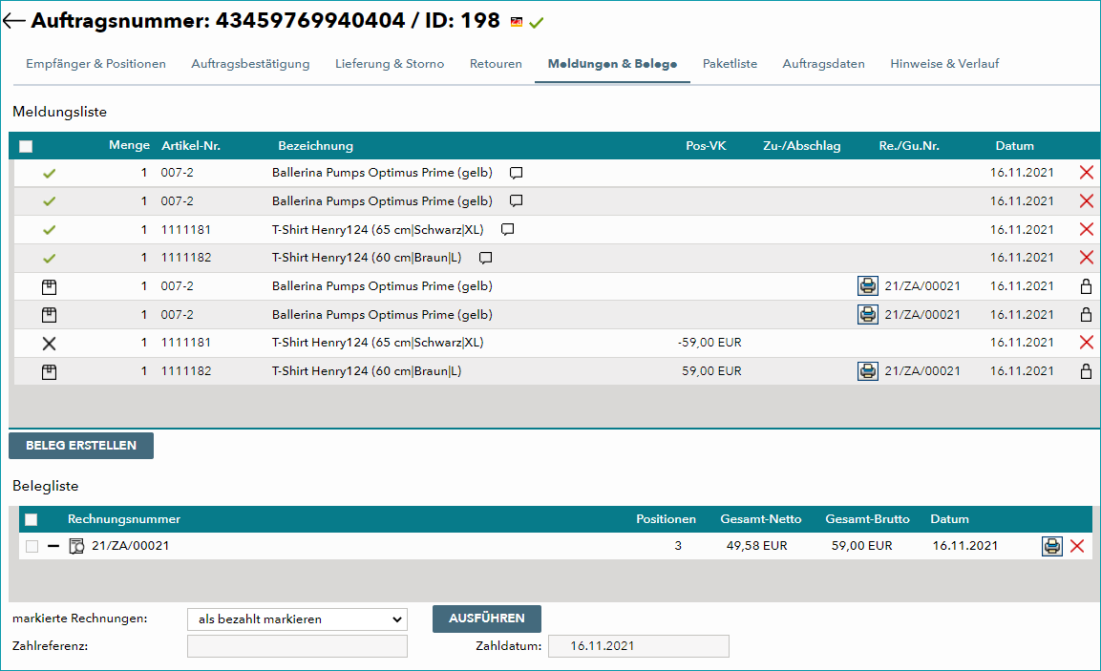This screenshot has height=671, width=1101.
Task: Click the green checkmark beside the order title
Action: point(537,23)
